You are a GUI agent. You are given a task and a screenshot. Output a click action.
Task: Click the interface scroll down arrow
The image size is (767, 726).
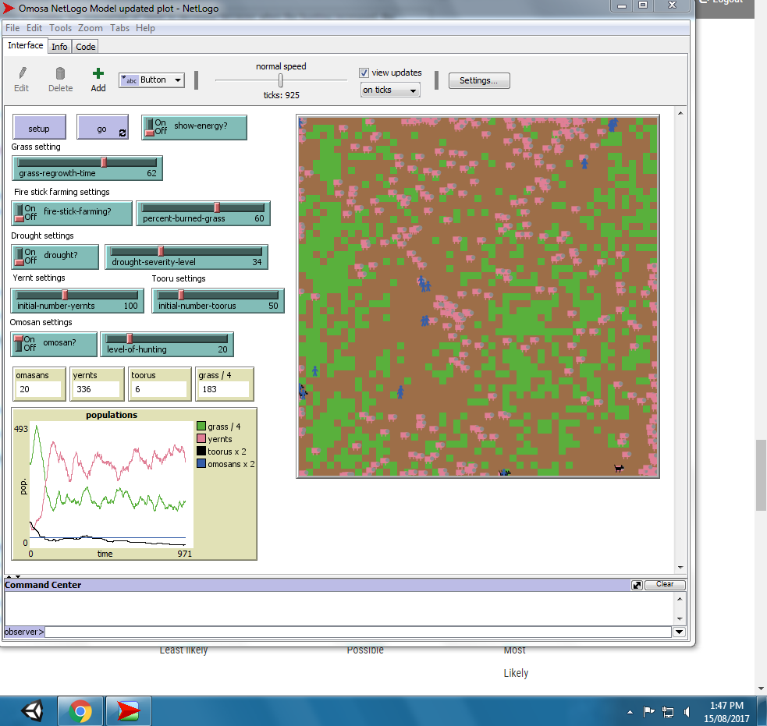point(680,568)
